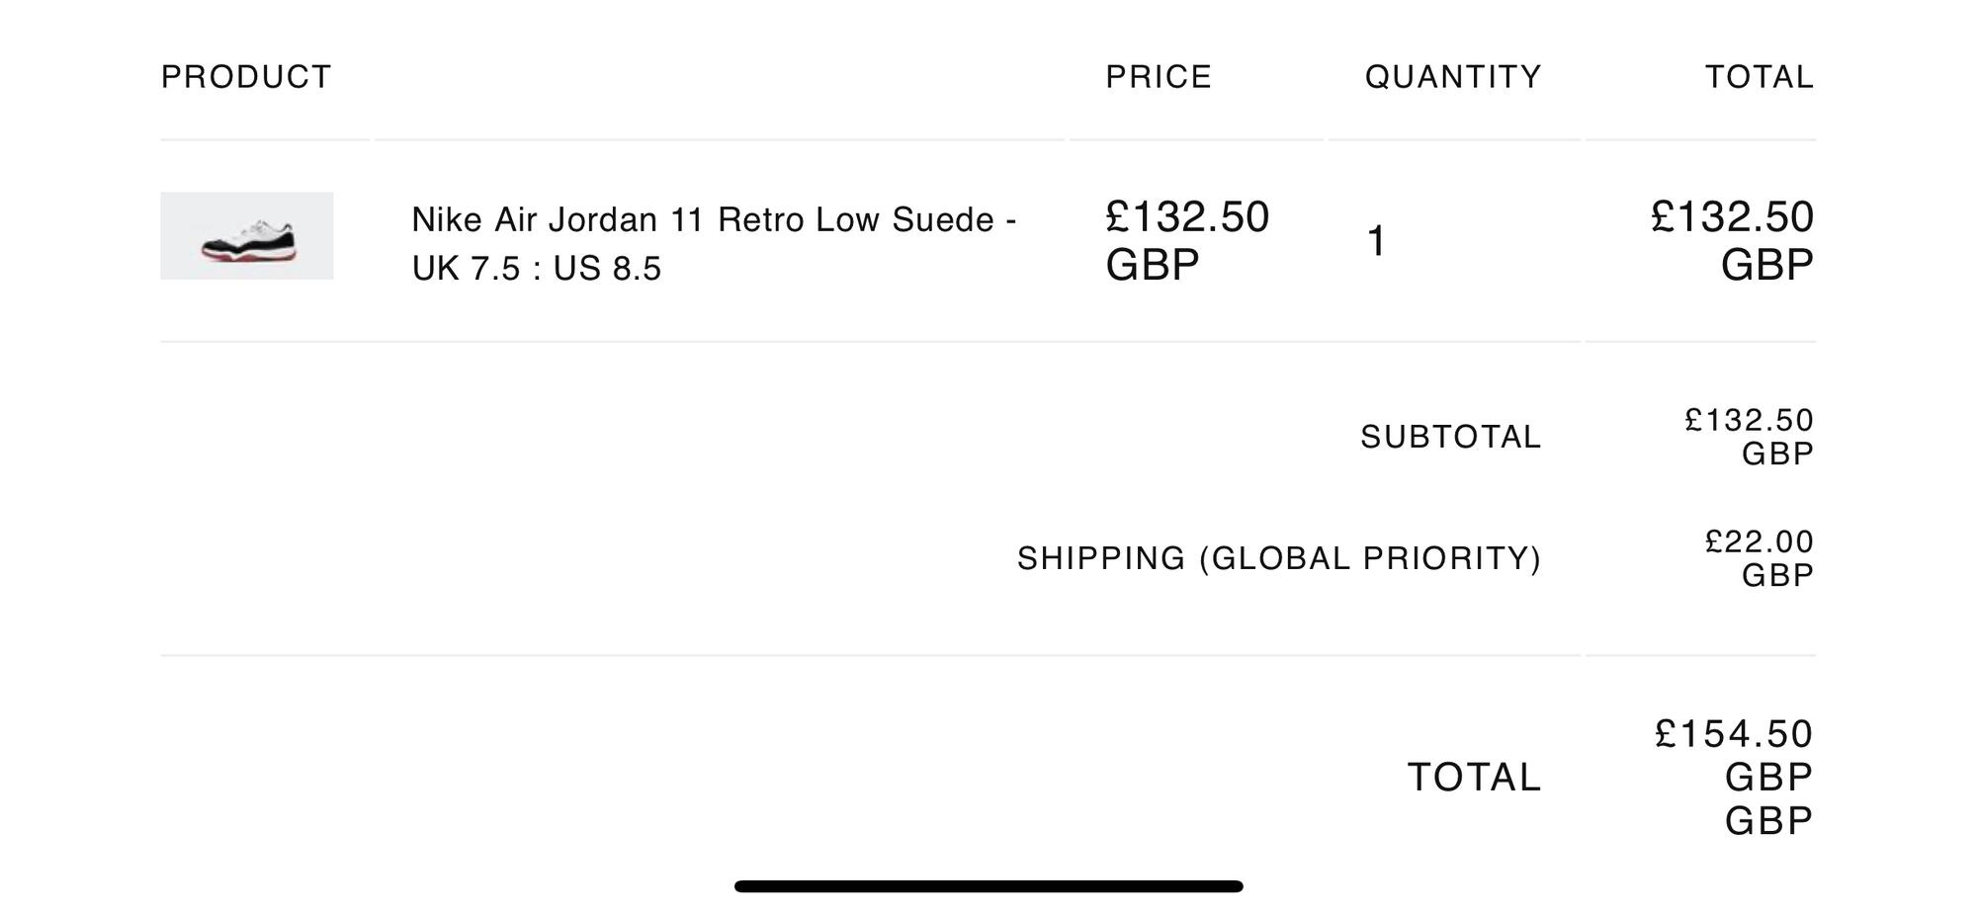Click the last duplicate GBP under grand total

click(1768, 821)
